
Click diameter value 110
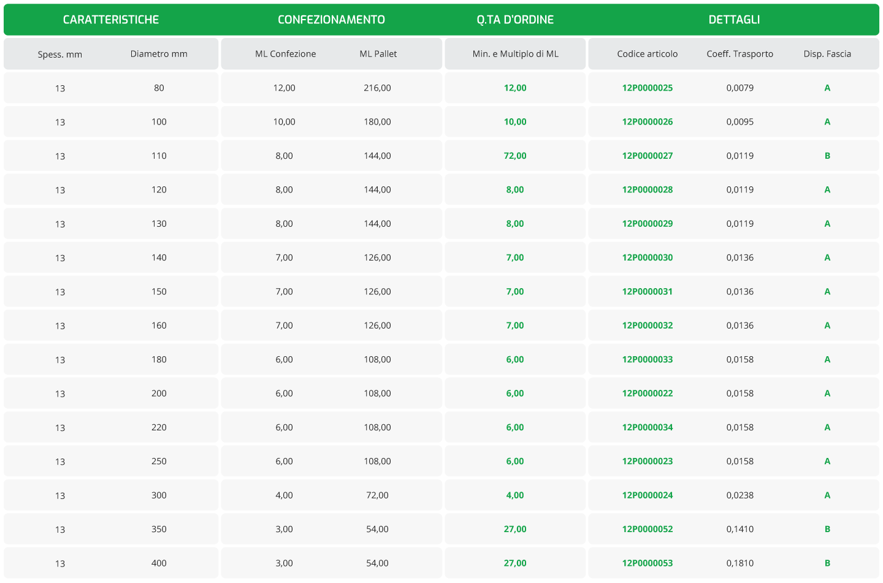pos(159,156)
